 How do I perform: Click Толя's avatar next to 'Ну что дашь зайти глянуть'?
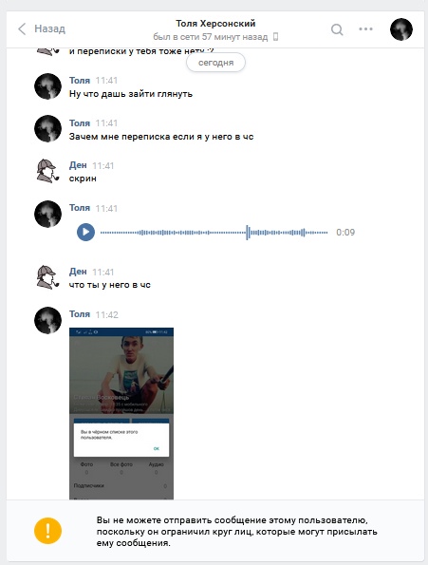click(47, 86)
